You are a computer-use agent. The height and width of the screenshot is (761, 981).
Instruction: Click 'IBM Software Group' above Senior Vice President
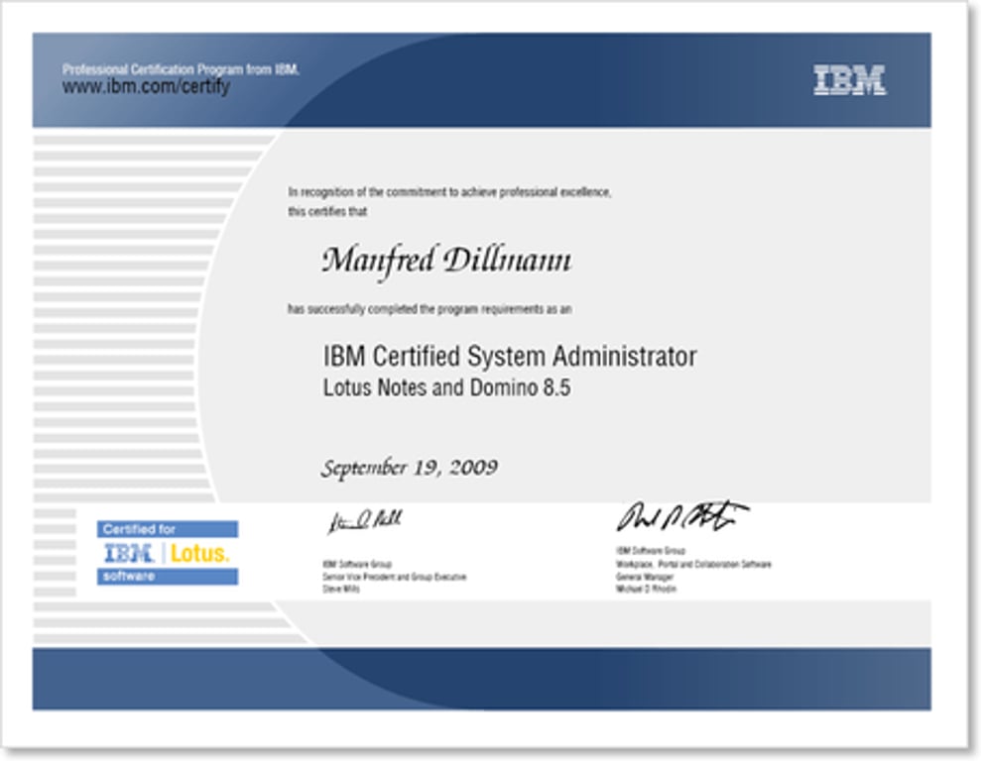(357, 564)
